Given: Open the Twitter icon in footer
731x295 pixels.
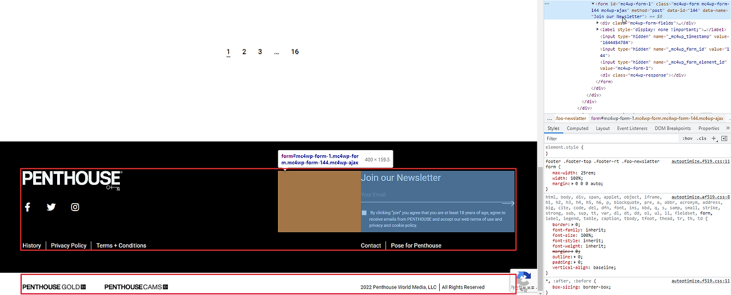Looking at the screenshot, I should pyautogui.click(x=51, y=207).
